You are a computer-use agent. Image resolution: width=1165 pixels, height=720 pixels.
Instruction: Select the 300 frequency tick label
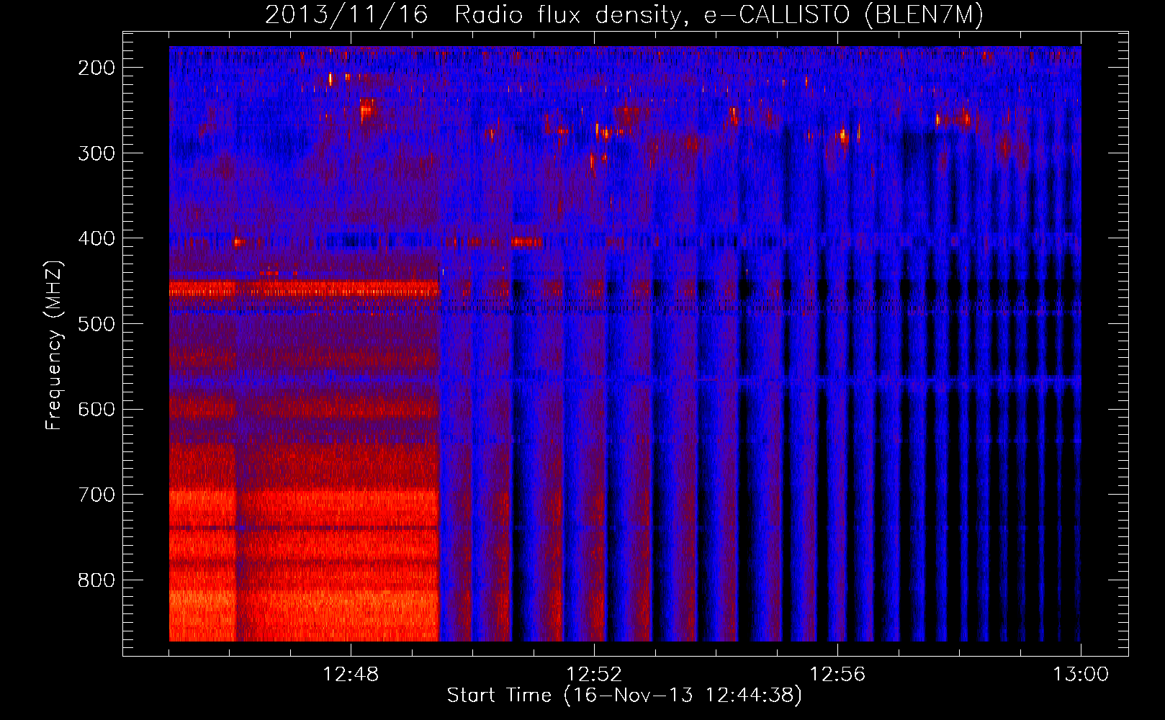[96, 153]
